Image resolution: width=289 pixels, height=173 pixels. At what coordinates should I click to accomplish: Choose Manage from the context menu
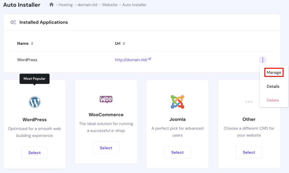(x=274, y=73)
